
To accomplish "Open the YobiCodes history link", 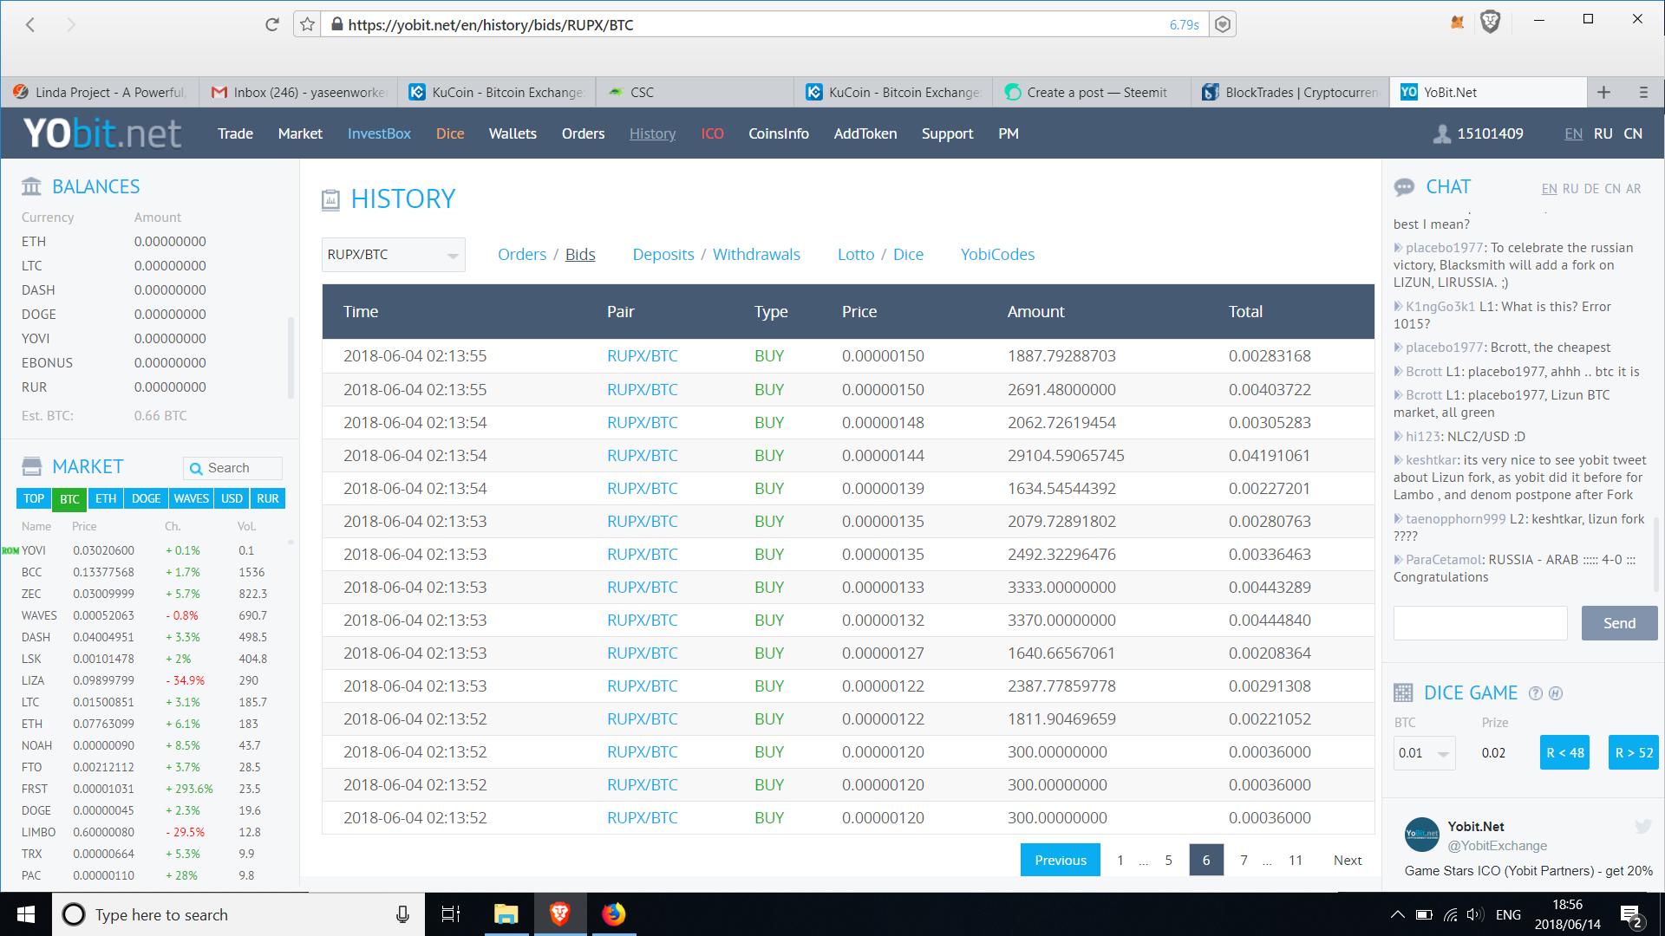I will (x=997, y=255).
